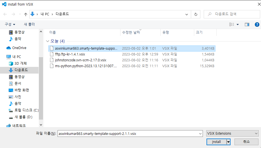This screenshot has height=148, width=261.
Task: Go back using the left arrow
Action: tap(5, 14)
